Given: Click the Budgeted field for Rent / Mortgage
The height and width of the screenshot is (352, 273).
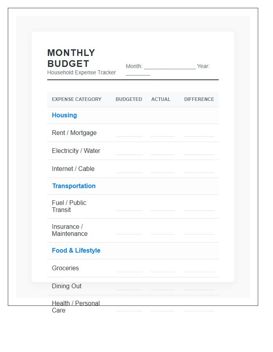Looking at the screenshot, I should (x=129, y=134).
